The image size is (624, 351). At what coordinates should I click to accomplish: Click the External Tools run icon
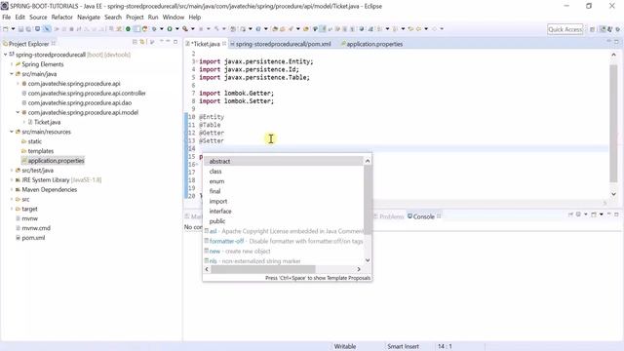pyautogui.click(x=185, y=28)
